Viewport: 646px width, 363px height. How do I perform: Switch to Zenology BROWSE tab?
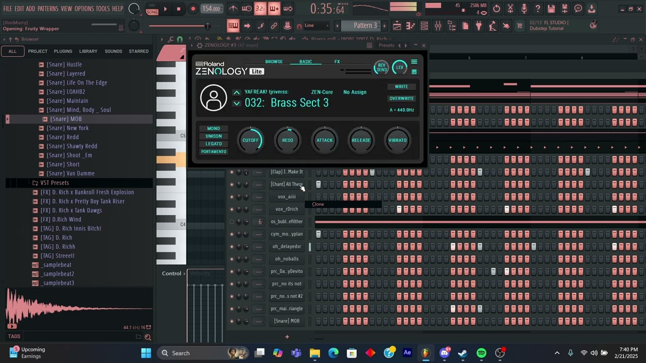[x=274, y=62]
